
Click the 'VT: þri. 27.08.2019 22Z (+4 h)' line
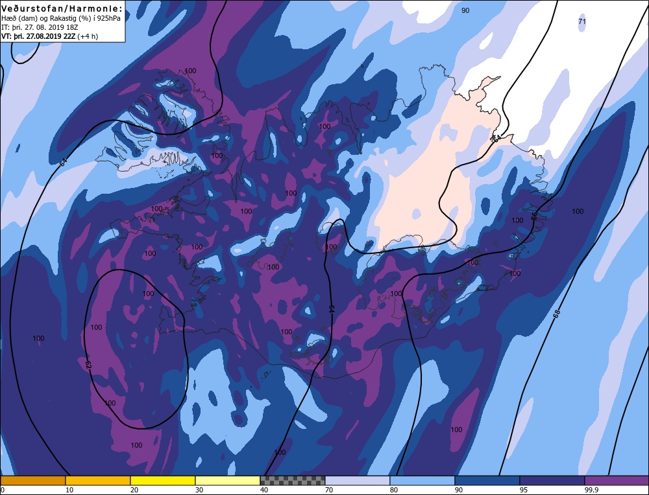[50, 36]
